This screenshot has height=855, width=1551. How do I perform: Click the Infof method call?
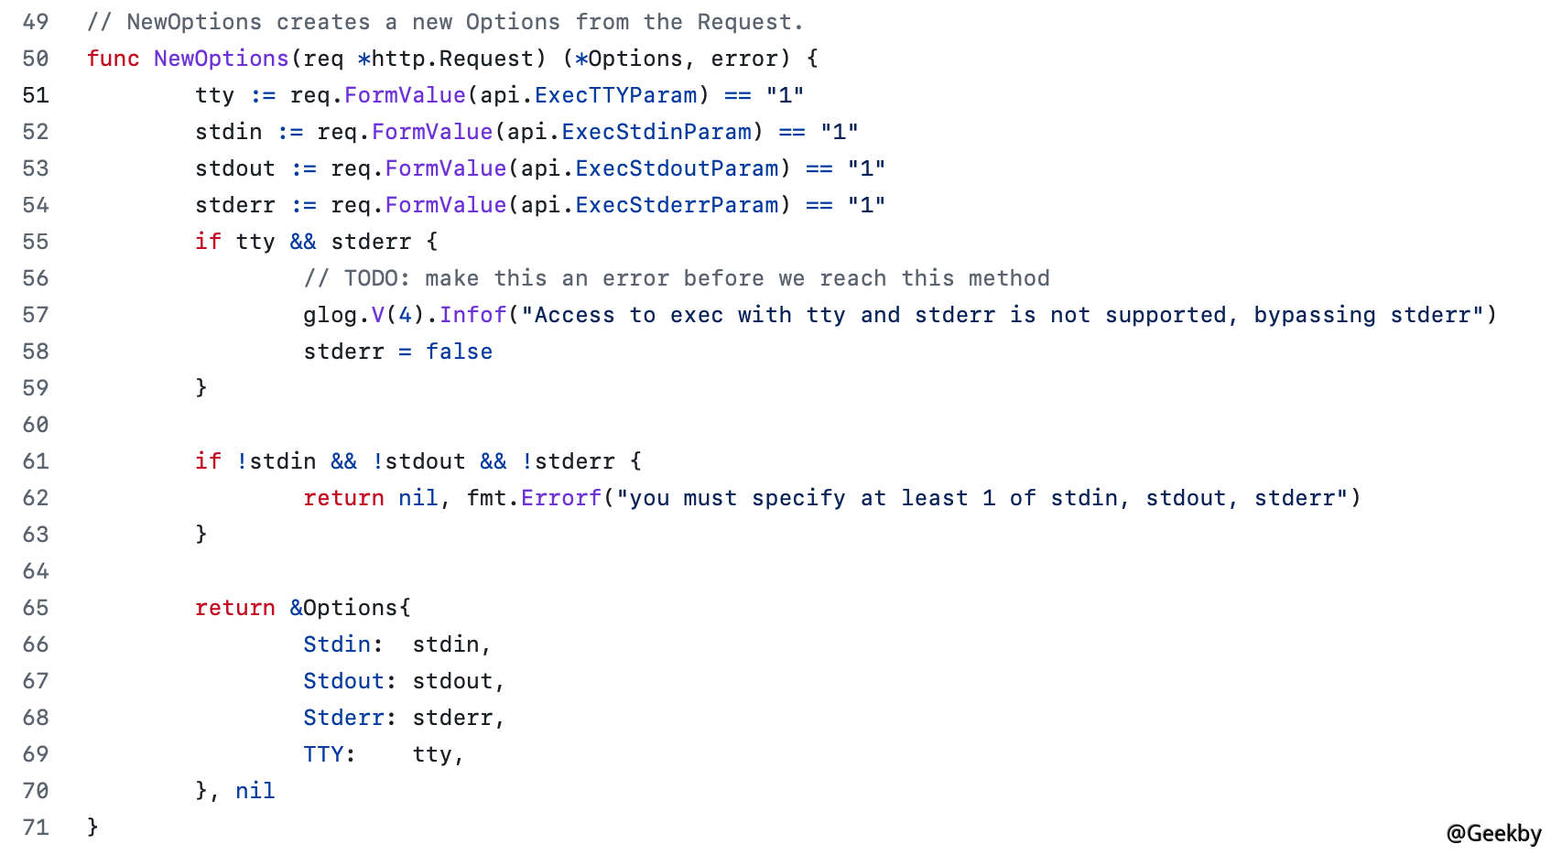coord(472,315)
